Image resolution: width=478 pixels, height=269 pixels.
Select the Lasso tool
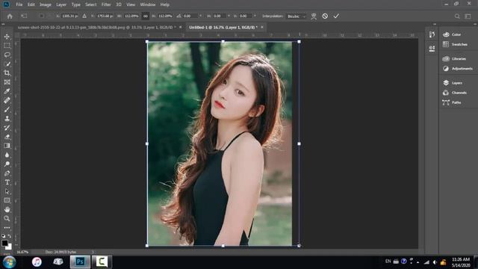(x=7, y=55)
